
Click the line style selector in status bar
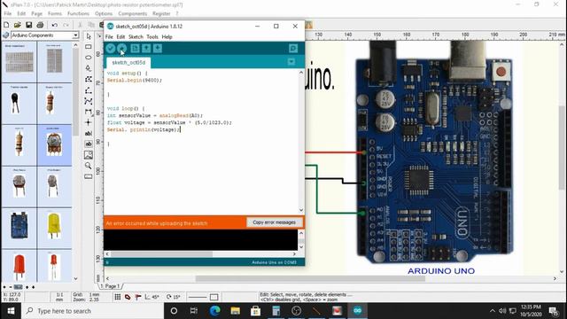198,297
